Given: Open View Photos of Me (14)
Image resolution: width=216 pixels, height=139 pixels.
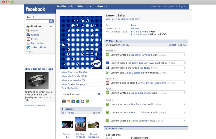Looking at the screenshot, I should coord(74,72).
